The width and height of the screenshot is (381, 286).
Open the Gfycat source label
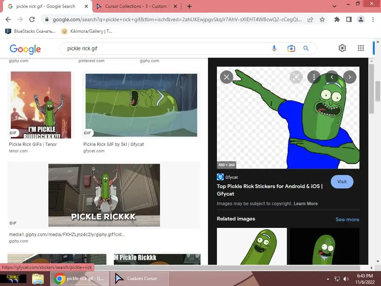(227, 177)
